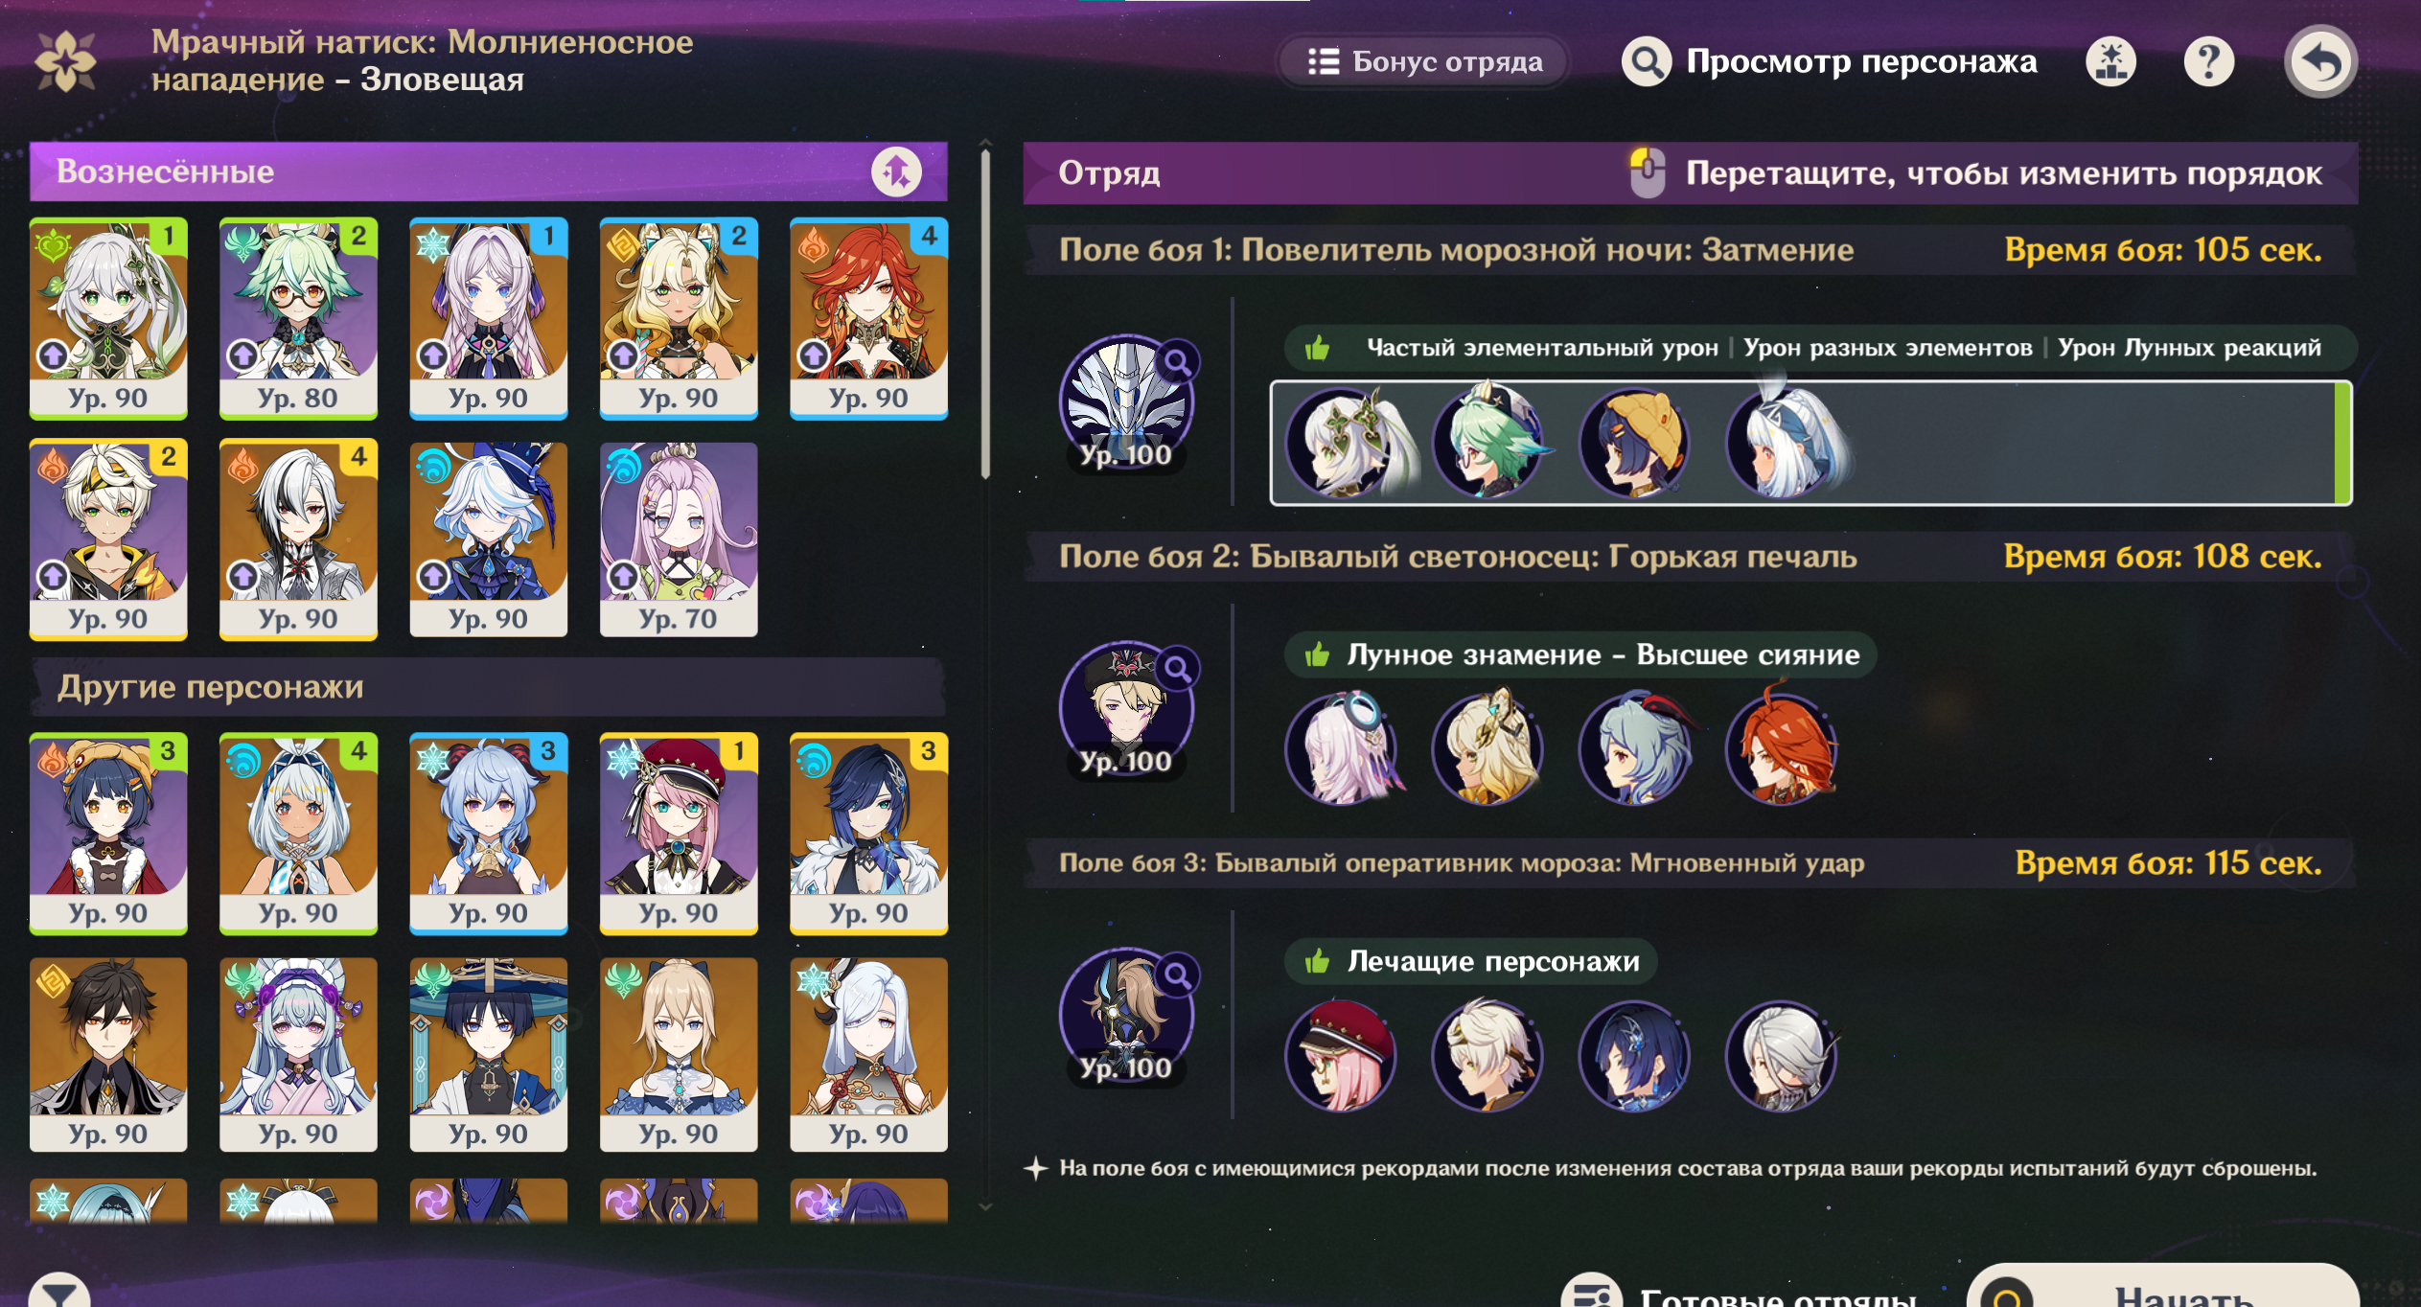Viewport: 2421px width, 1307px height.
Task: Select the Другие персонажи section header
Action: pos(488,687)
